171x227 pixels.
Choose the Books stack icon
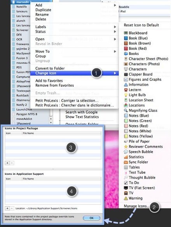point(131,54)
